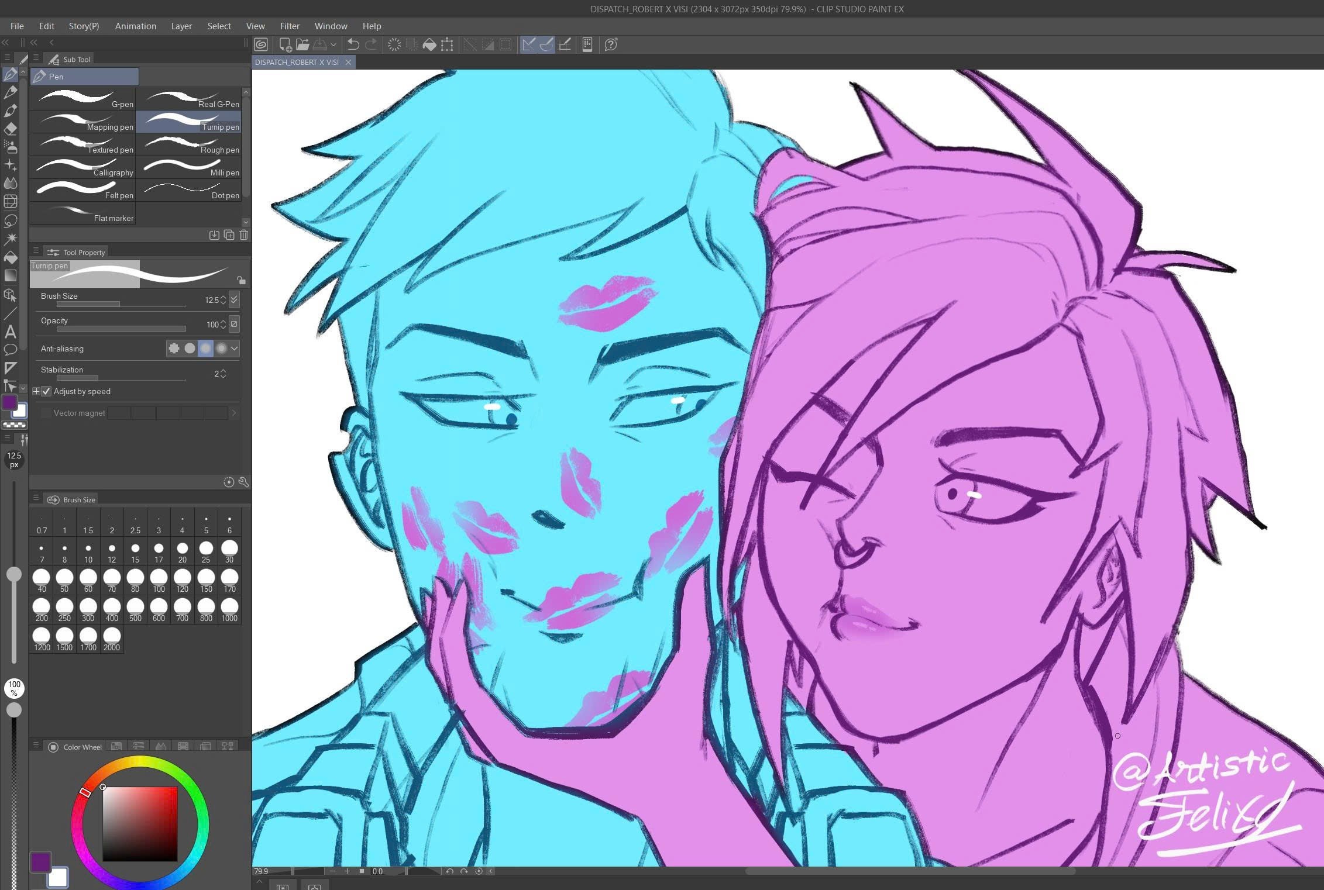Toggle Snap to Ruler in command bar
Screen dimensions: 1324x890
pyautogui.click(x=528, y=44)
